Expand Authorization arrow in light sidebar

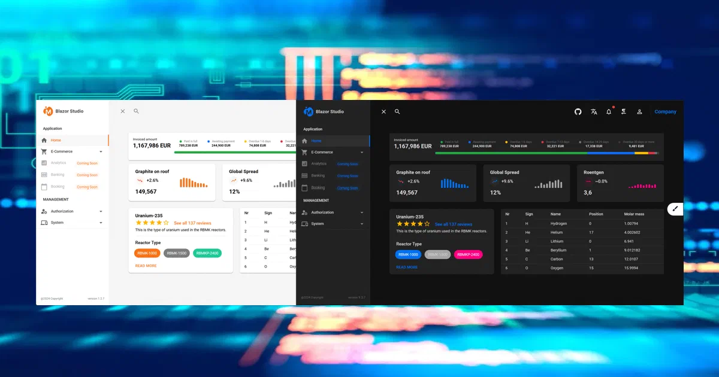[x=101, y=211]
